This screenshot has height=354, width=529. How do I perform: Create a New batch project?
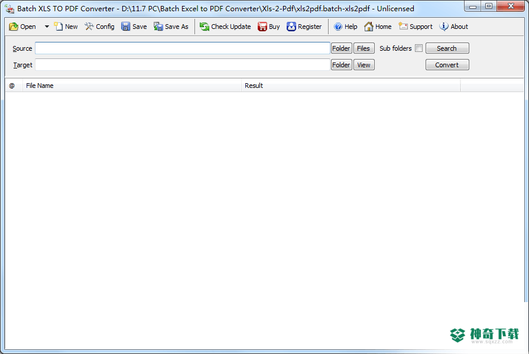(x=66, y=27)
